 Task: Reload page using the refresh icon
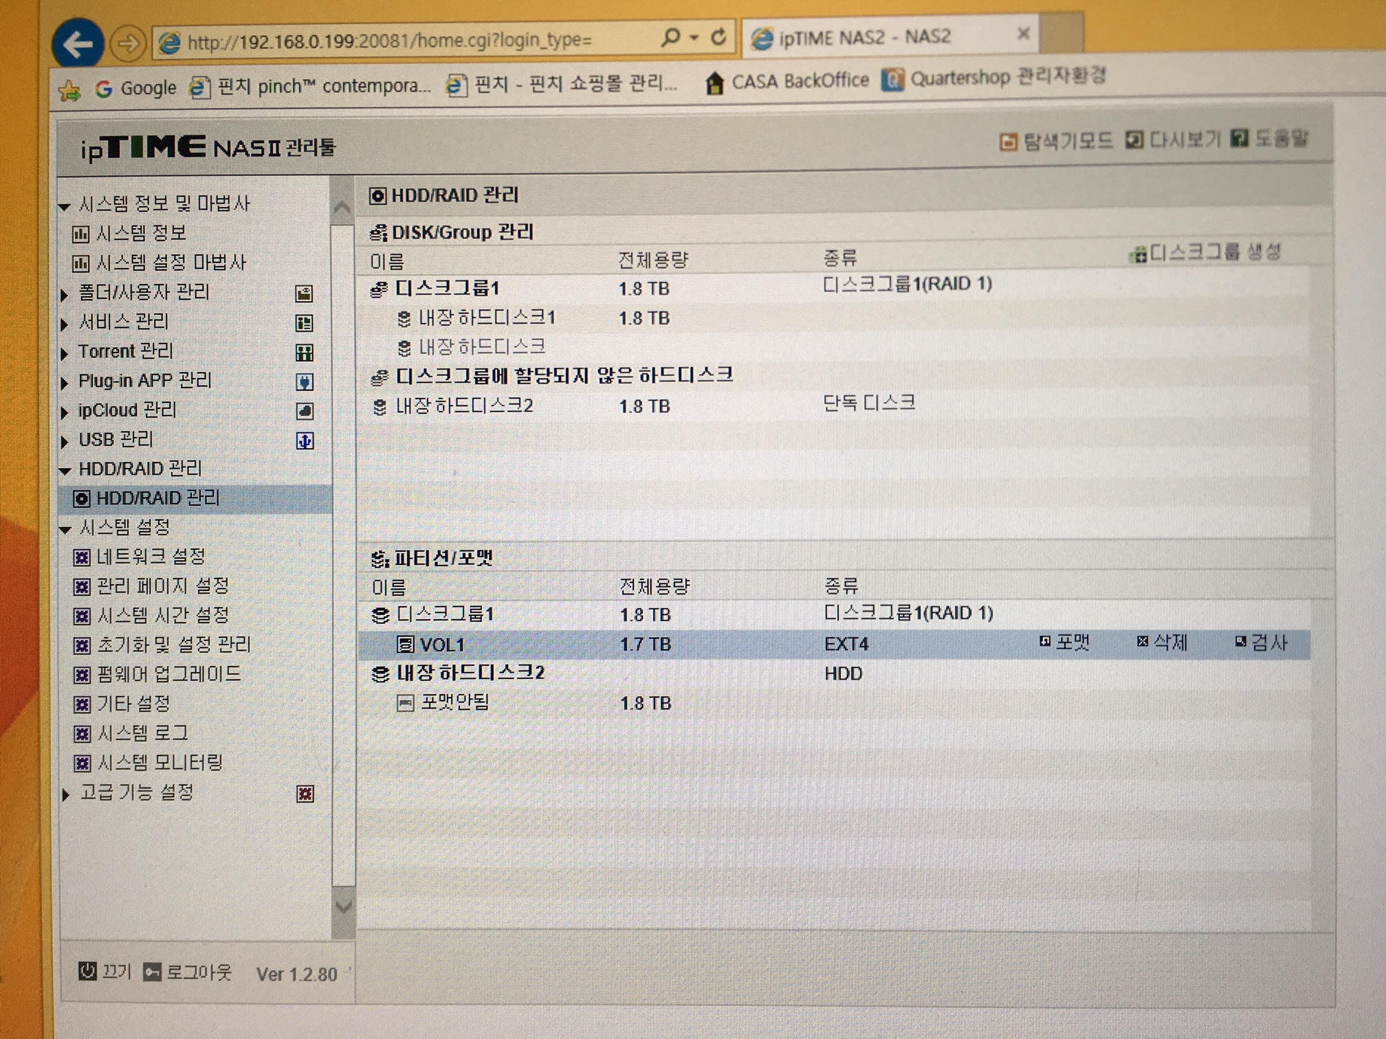(718, 37)
